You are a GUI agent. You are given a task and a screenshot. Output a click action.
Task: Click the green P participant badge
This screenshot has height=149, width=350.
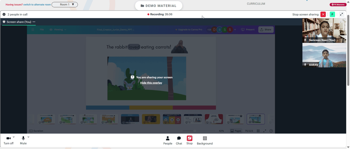click(x=332, y=14)
